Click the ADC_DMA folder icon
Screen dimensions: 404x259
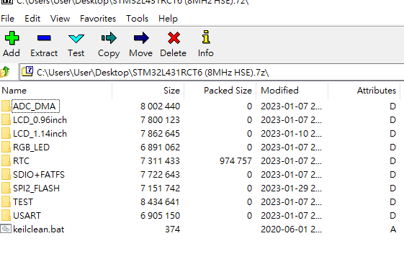pos(6,106)
